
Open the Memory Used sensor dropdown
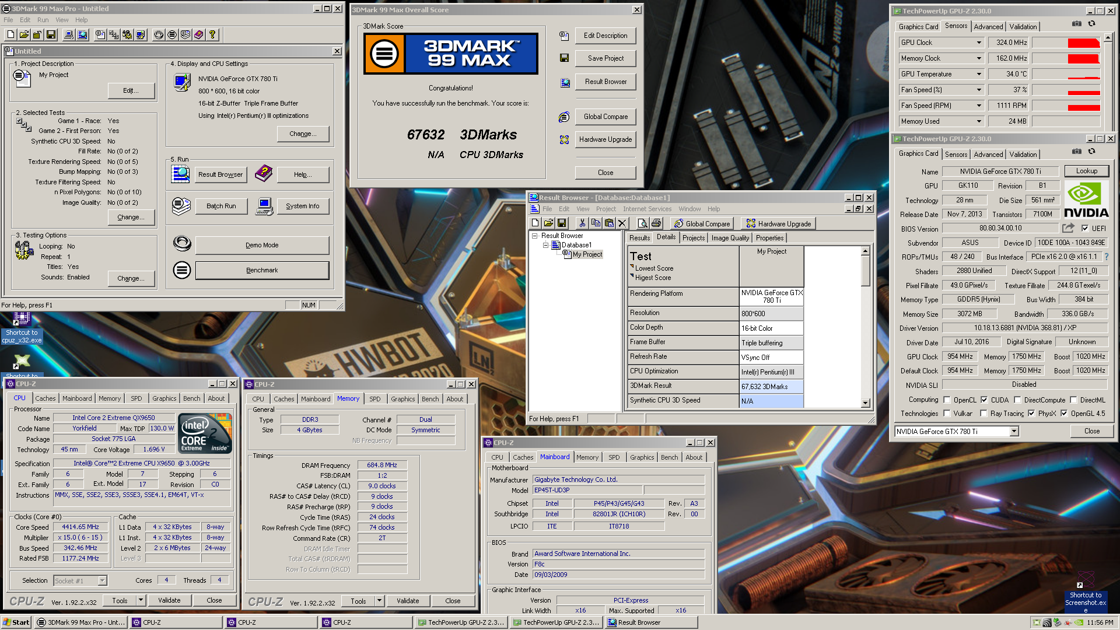click(979, 121)
